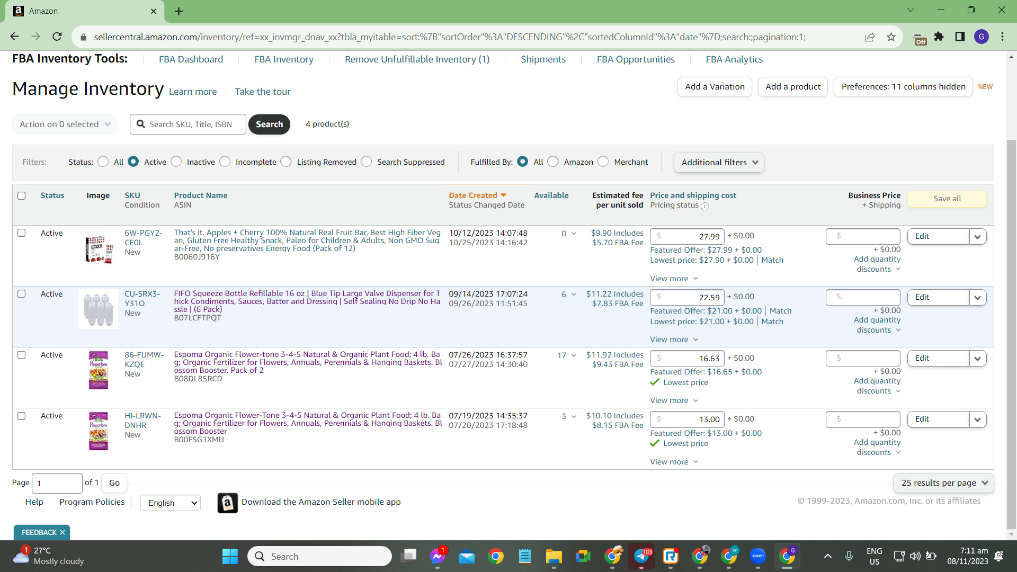Screen dimensions: 1017x572
Task: Select the checkbox for SKU 6W-PGY2-CEOL
Action: tap(22, 233)
